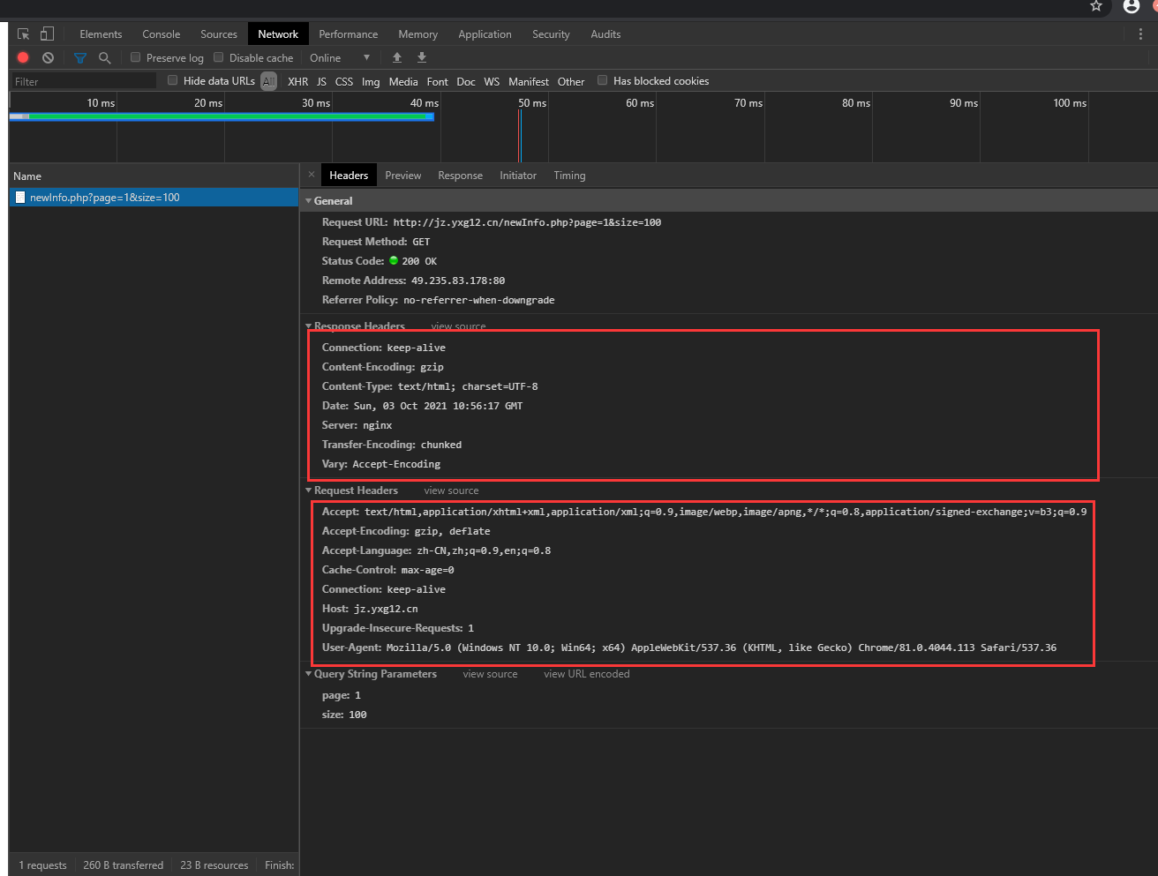Show the Initiator tab
The height and width of the screenshot is (876, 1158).
pyautogui.click(x=518, y=176)
